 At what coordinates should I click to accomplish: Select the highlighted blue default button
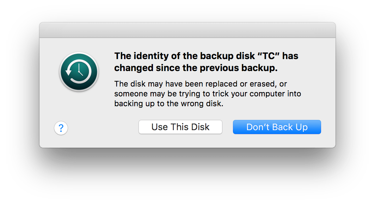click(277, 127)
